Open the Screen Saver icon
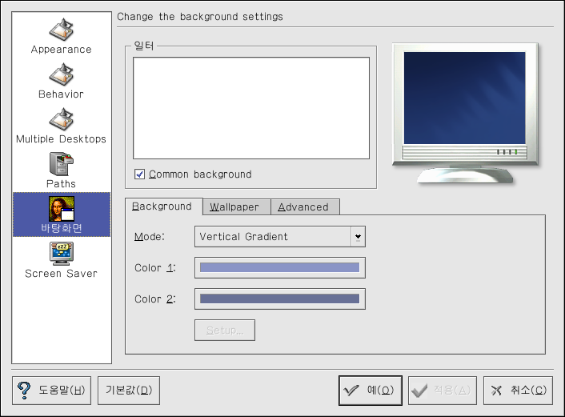Screen dimensions: 565x417 [61, 254]
